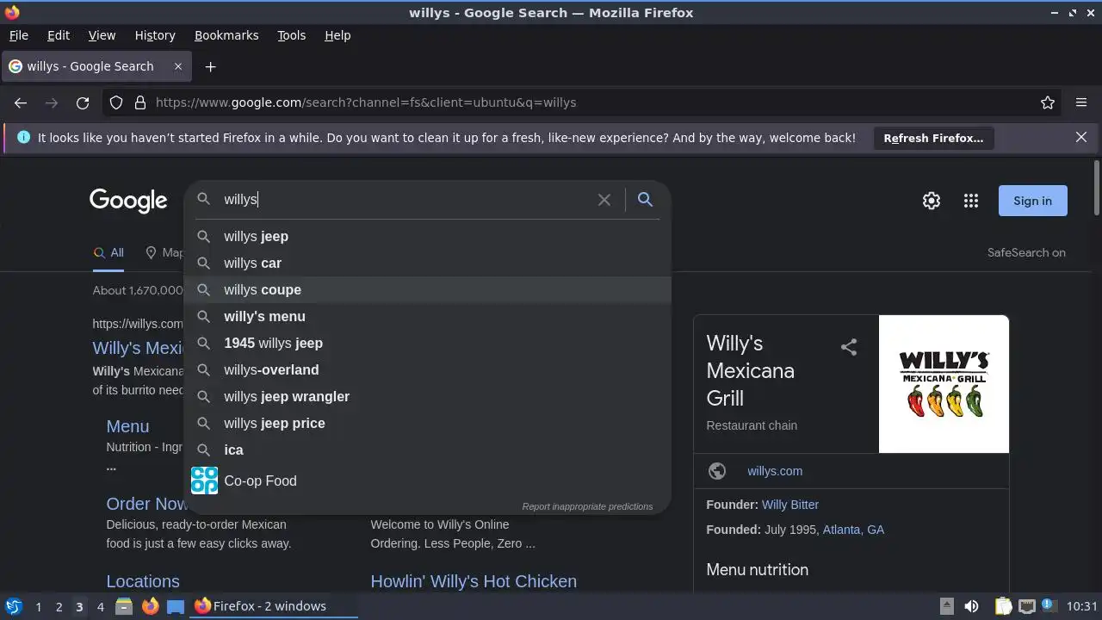Select suggestion willys car
This screenshot has height=620, width=1102.
[427, 263]
